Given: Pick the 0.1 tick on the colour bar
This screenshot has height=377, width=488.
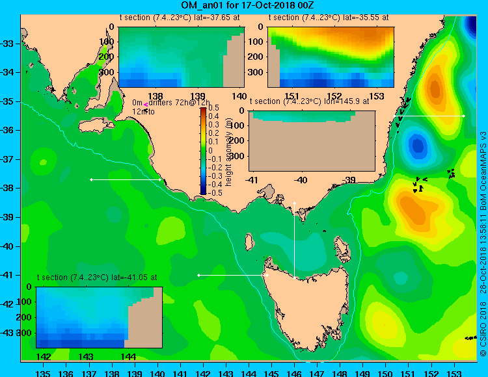Looking at the screenshot, I should click(x=213, y=142).
